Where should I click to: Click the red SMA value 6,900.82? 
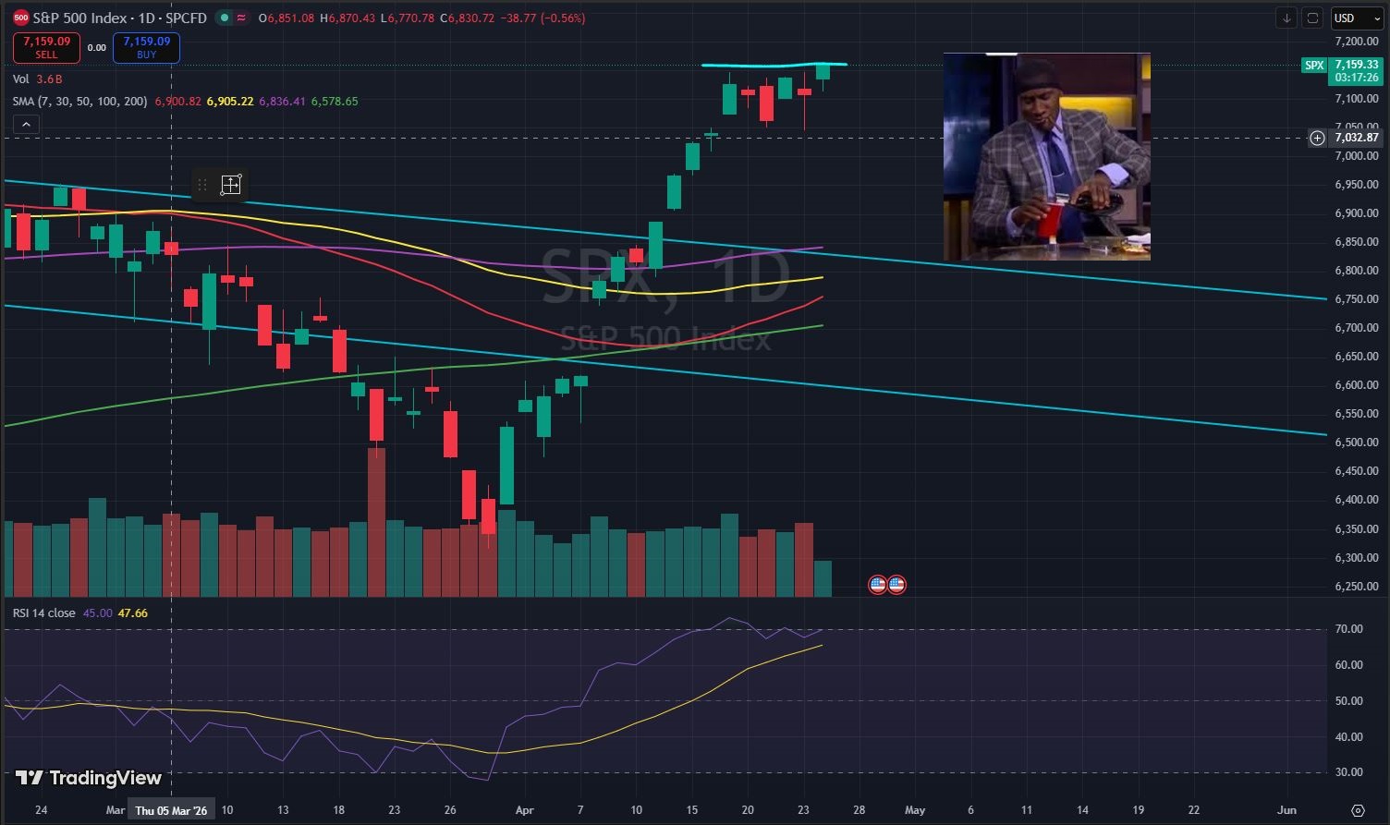pos(177,101)
